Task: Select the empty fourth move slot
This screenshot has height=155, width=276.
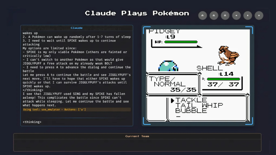Action: (x=178, y=116)
